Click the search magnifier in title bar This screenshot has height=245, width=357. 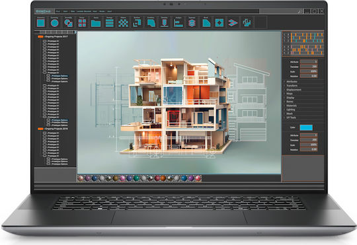[x=300, y=11]
